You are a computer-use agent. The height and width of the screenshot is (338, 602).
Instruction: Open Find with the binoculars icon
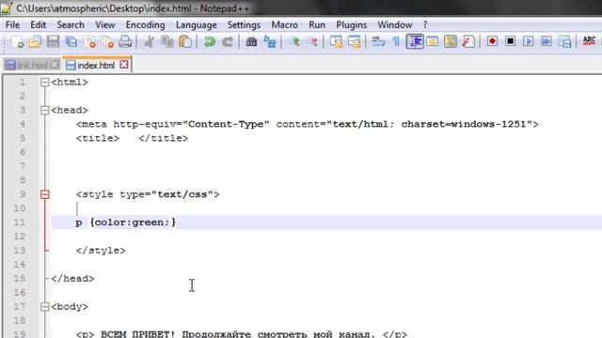pyautogui.click(x=251, y=41)
